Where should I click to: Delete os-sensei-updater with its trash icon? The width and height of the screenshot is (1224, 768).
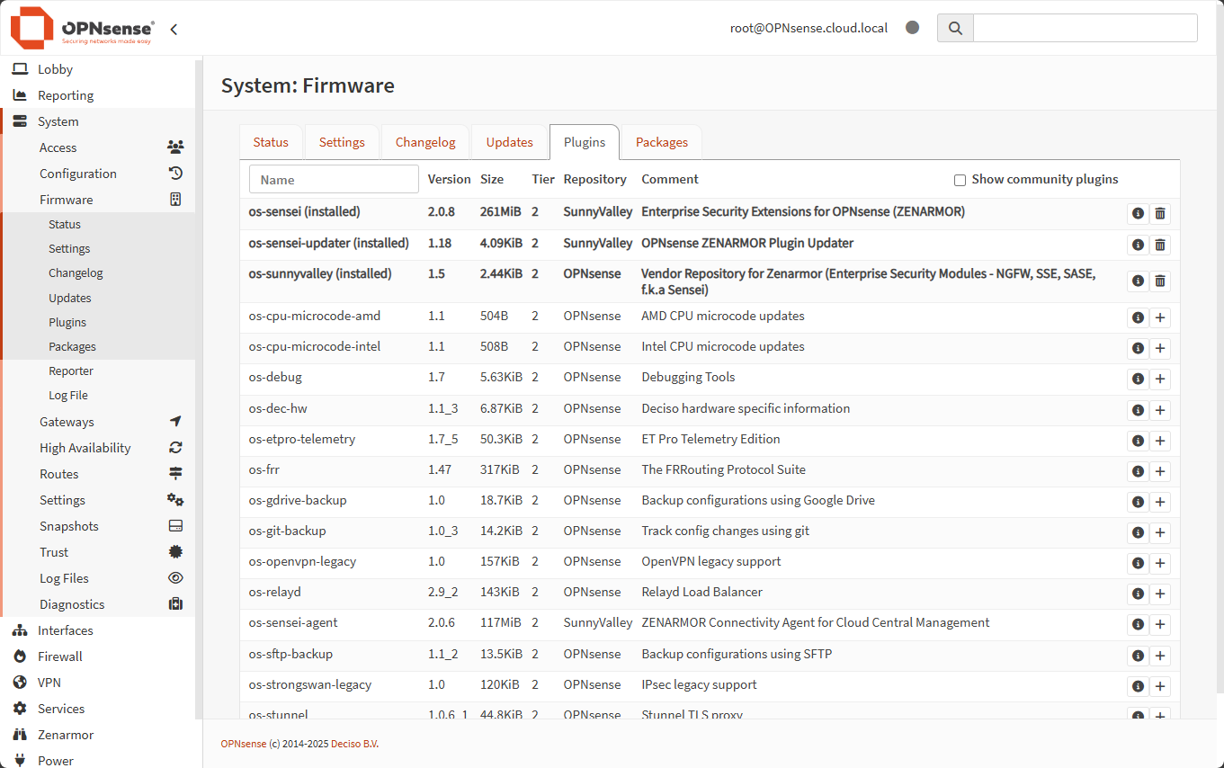pos(1160,245)
